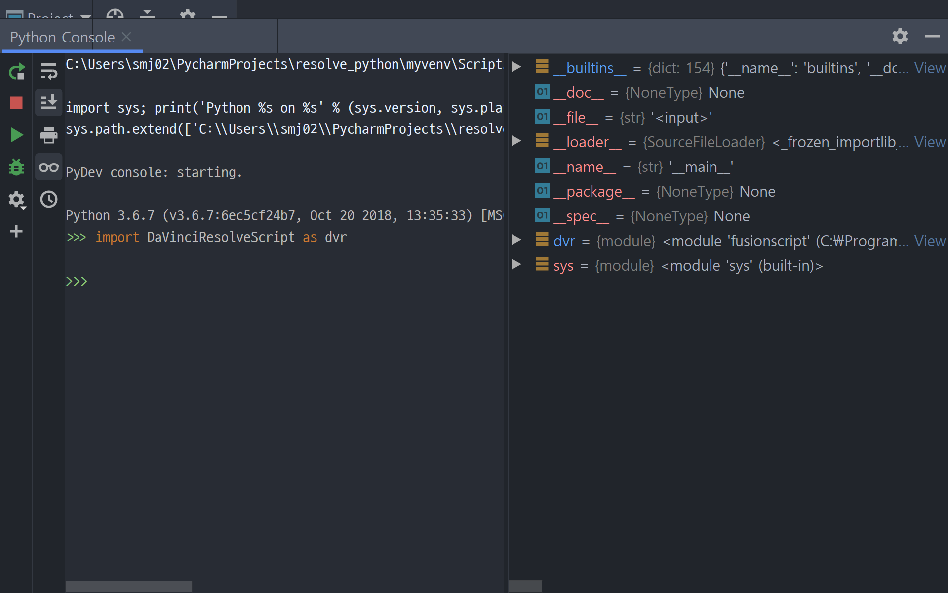Click the Print icon

(48, 135)
